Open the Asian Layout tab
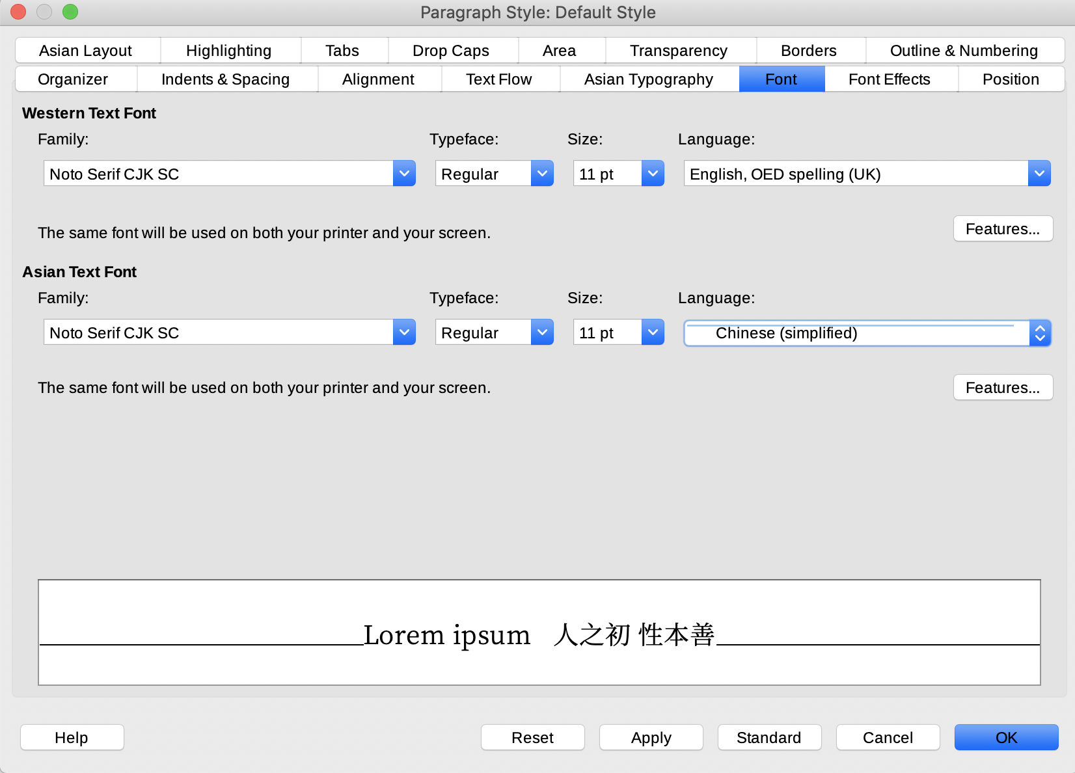 pyautogui.click(x=86, y=51)
